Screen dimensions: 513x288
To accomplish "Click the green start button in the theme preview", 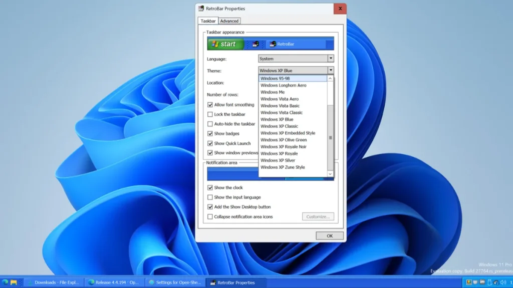I will pyautogui.click(x=225, y=43).
